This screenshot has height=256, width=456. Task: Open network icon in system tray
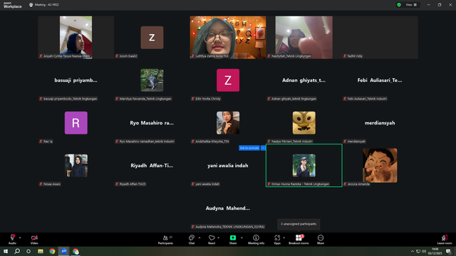(418, 251)
